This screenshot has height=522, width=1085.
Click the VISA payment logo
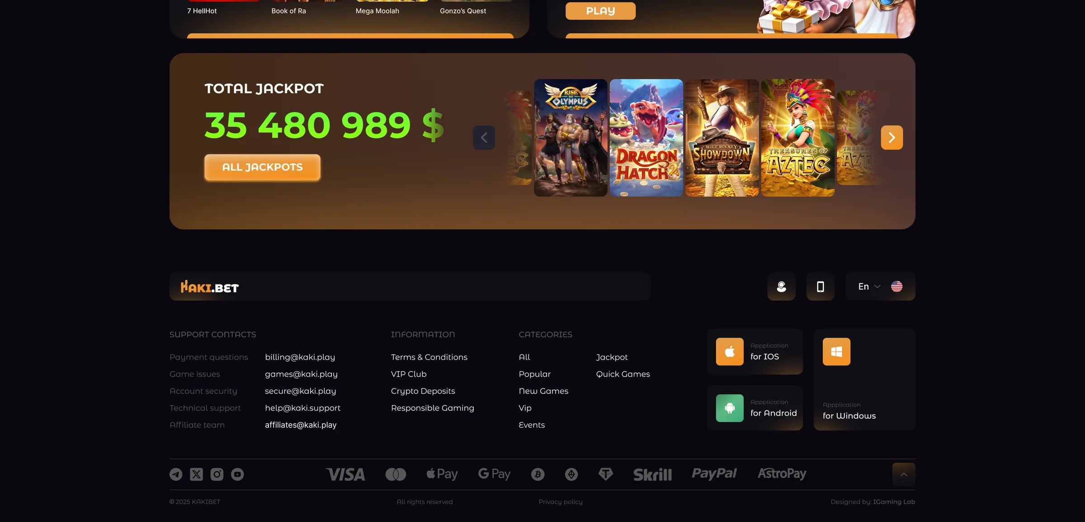345,474
